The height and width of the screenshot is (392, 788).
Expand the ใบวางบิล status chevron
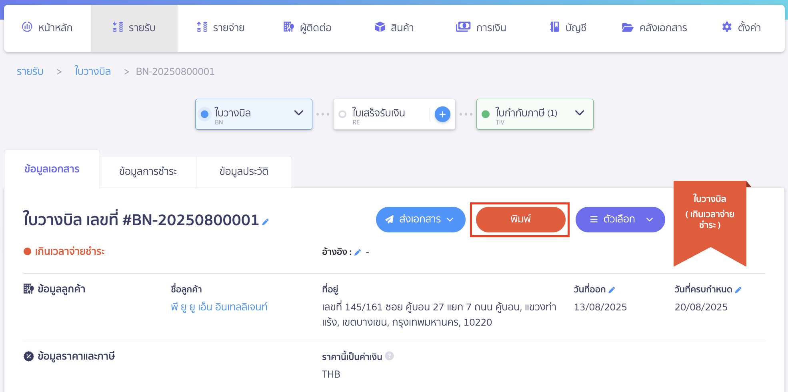pyautogui.click(x=298, y=113)
